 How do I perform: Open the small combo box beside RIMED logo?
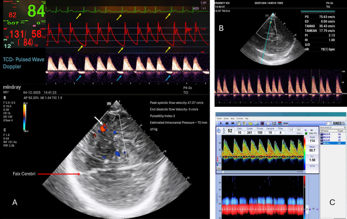pyautogui.click(x=329, y=123)
